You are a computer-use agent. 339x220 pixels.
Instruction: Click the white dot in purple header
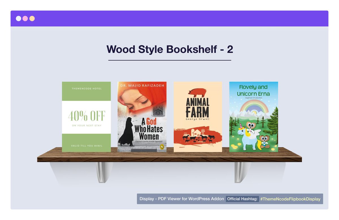19,19
